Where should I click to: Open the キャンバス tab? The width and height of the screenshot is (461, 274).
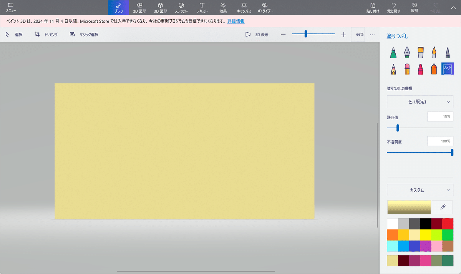[x=244, y=7]
